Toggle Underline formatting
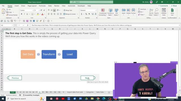181x101 pixels. click(x=27, y=14)
